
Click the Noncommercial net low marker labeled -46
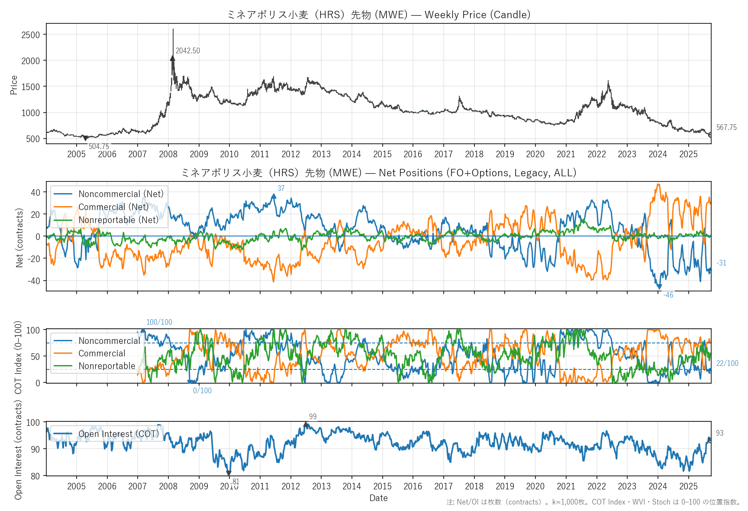tap(659, 287)
